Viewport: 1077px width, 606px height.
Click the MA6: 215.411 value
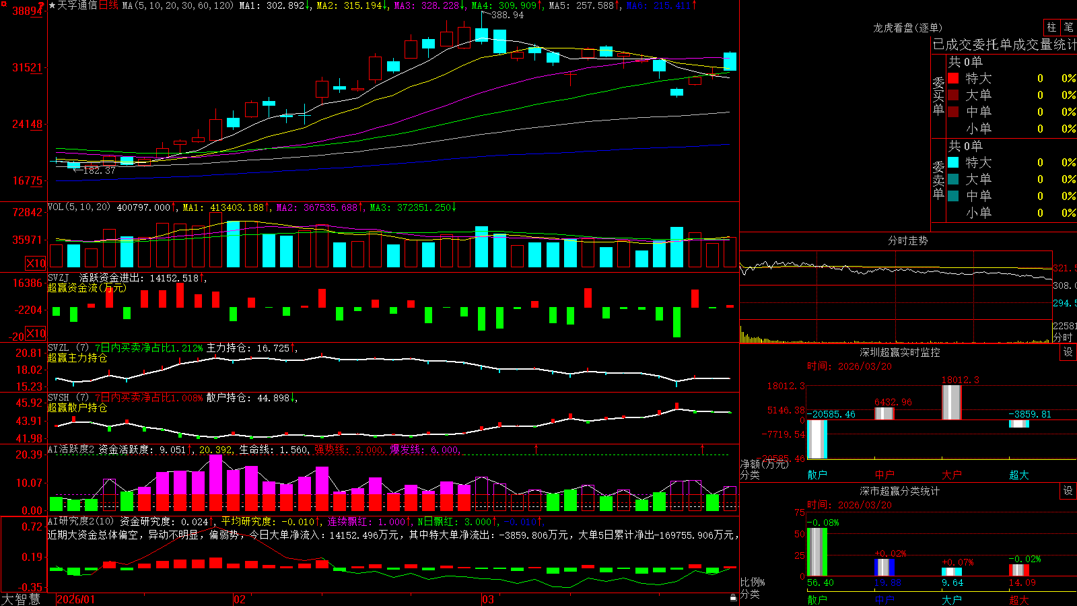pyautogui.click(x=662, y=5)
